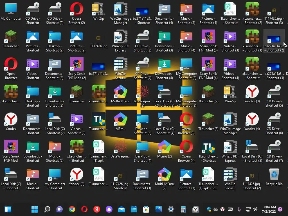This screenshot has width=288, height=216.
Task: Open the date and time flyout
Action: coord(269,209)
